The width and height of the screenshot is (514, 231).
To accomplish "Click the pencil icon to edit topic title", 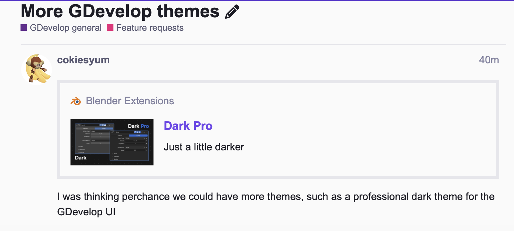I will pyautogui.click(x=232, y=12).
